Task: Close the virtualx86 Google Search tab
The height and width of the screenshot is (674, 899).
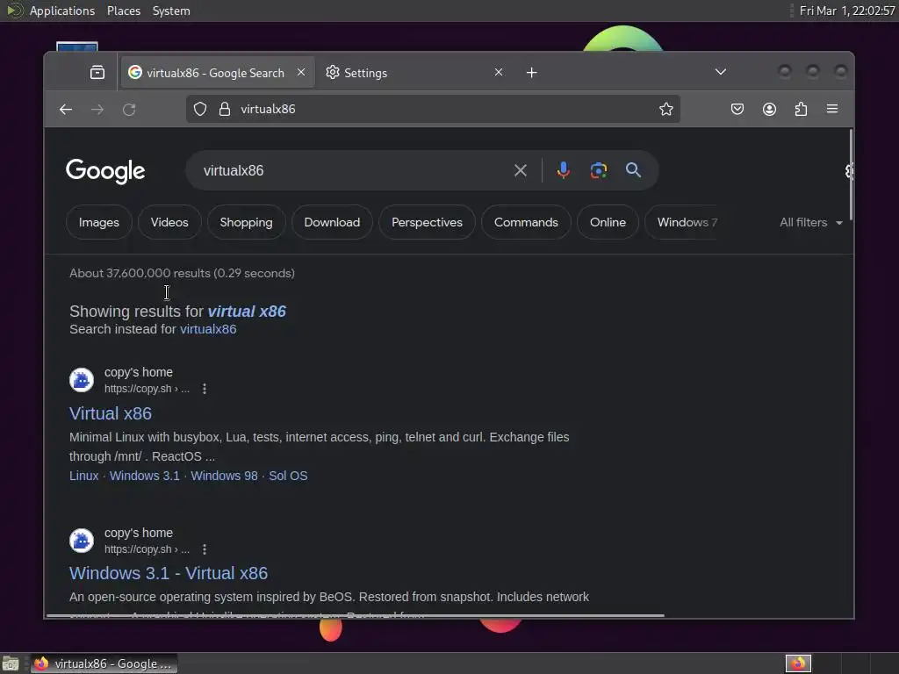Action: click(301, 72)
